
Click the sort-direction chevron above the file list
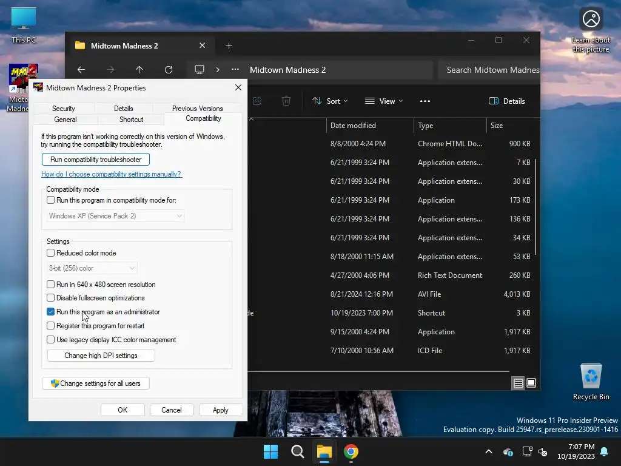(x=252, y=119)
